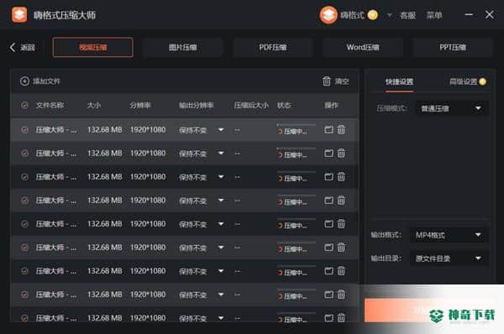The width and height of the screenshot is (504, 334).
Task: Click the 嗨格式压缩大师 app logo icon
Action: click(x=19, y=15)
